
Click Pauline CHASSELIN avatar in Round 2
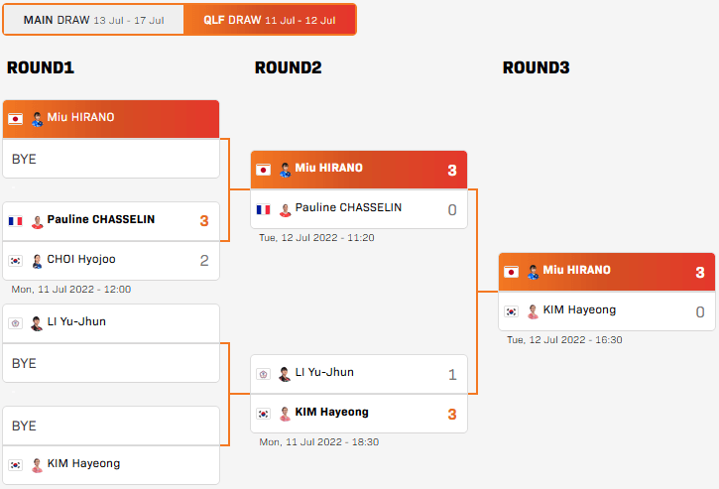(285, 209)
